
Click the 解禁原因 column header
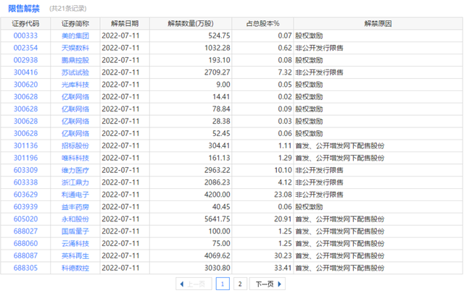378,24
